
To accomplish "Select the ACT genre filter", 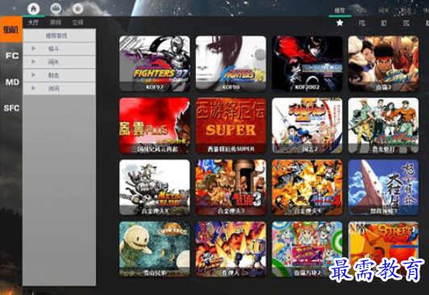I will 384,23.
